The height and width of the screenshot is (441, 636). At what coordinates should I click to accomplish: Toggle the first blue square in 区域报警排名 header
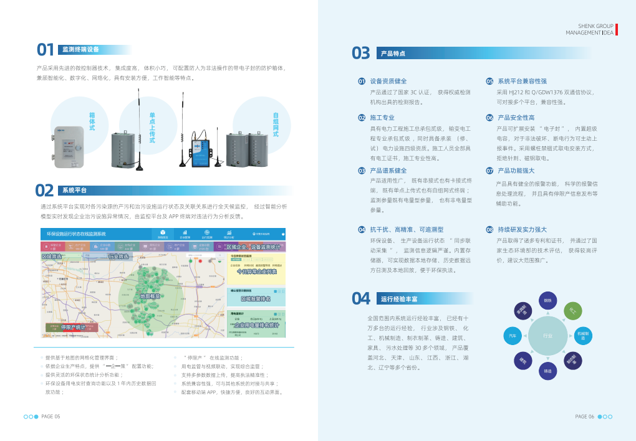coord(276,290)
